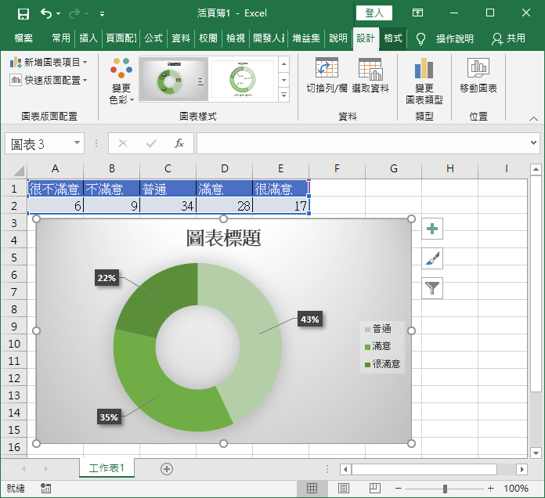Screen dimensions: 545x498
Task: Save the workbook with the floppy icon
Action: click(x=23, y=14)
